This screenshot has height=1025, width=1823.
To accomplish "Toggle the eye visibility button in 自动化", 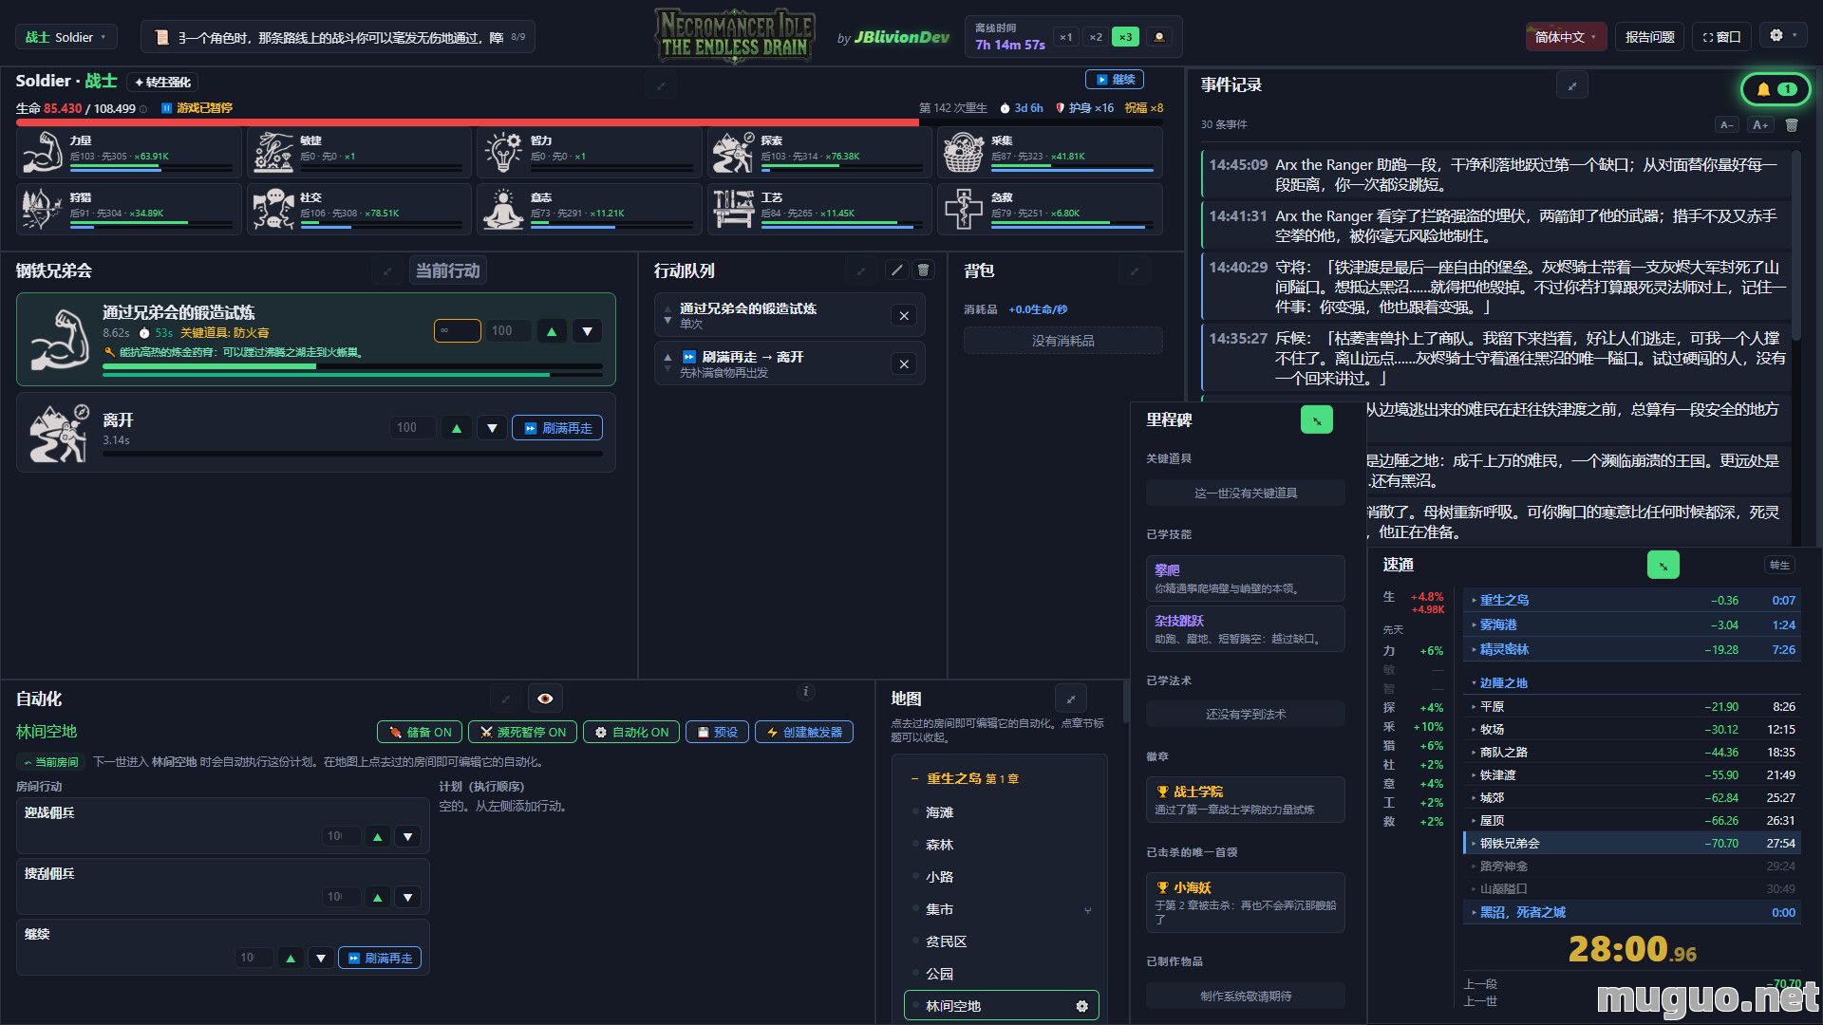I will pos(545,699).
